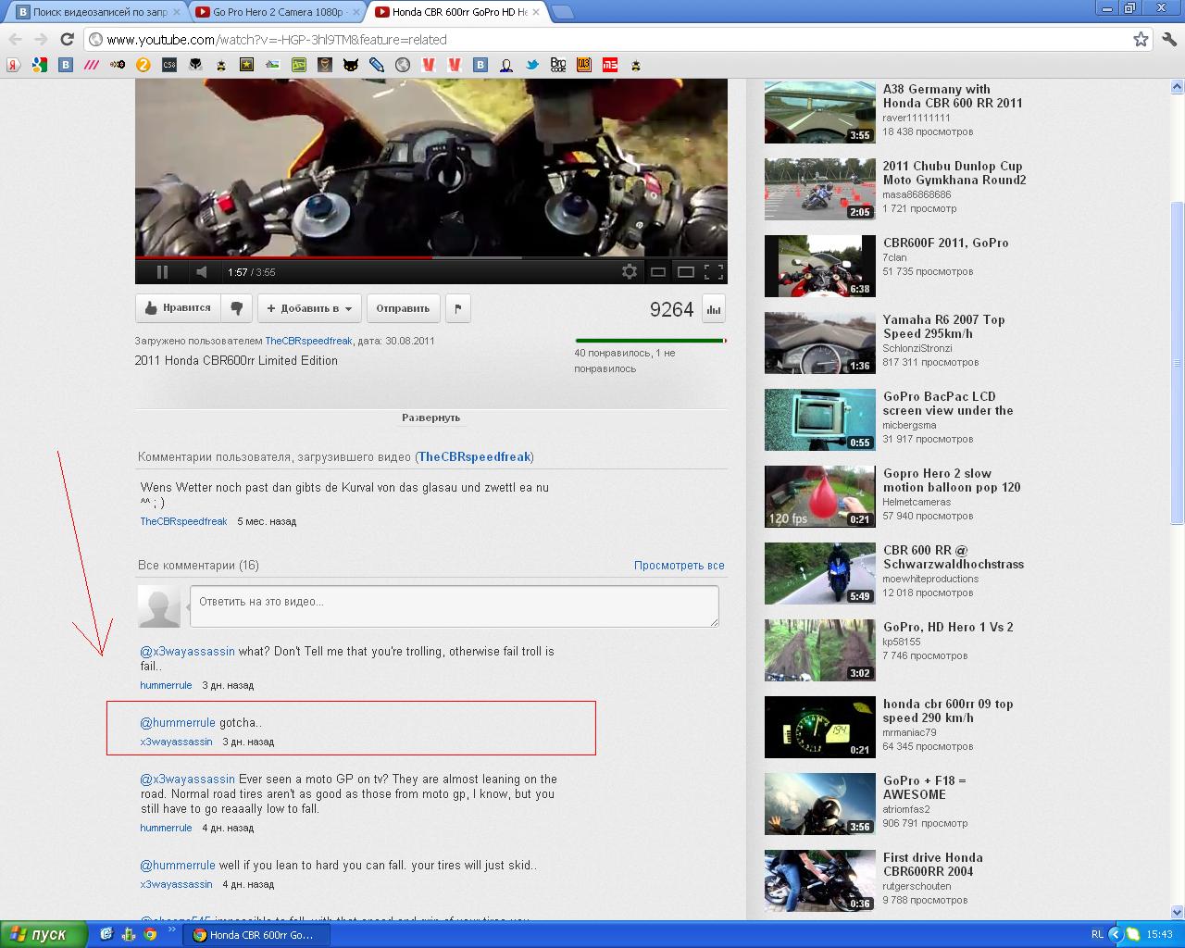Click the RL language indicator in tray
This screenshot has width=1185, height=948.
(1097, 935)
